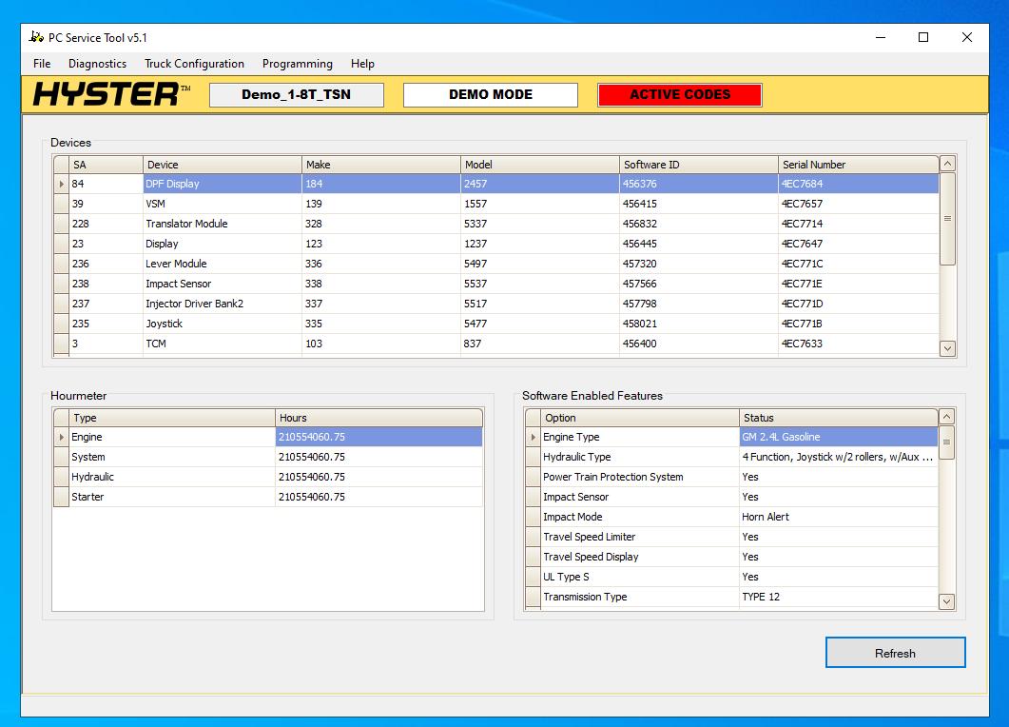Viewport: 1009px width, 727px height.
Task: Open the Truck Configuration menu
Action: click(194, 64)
